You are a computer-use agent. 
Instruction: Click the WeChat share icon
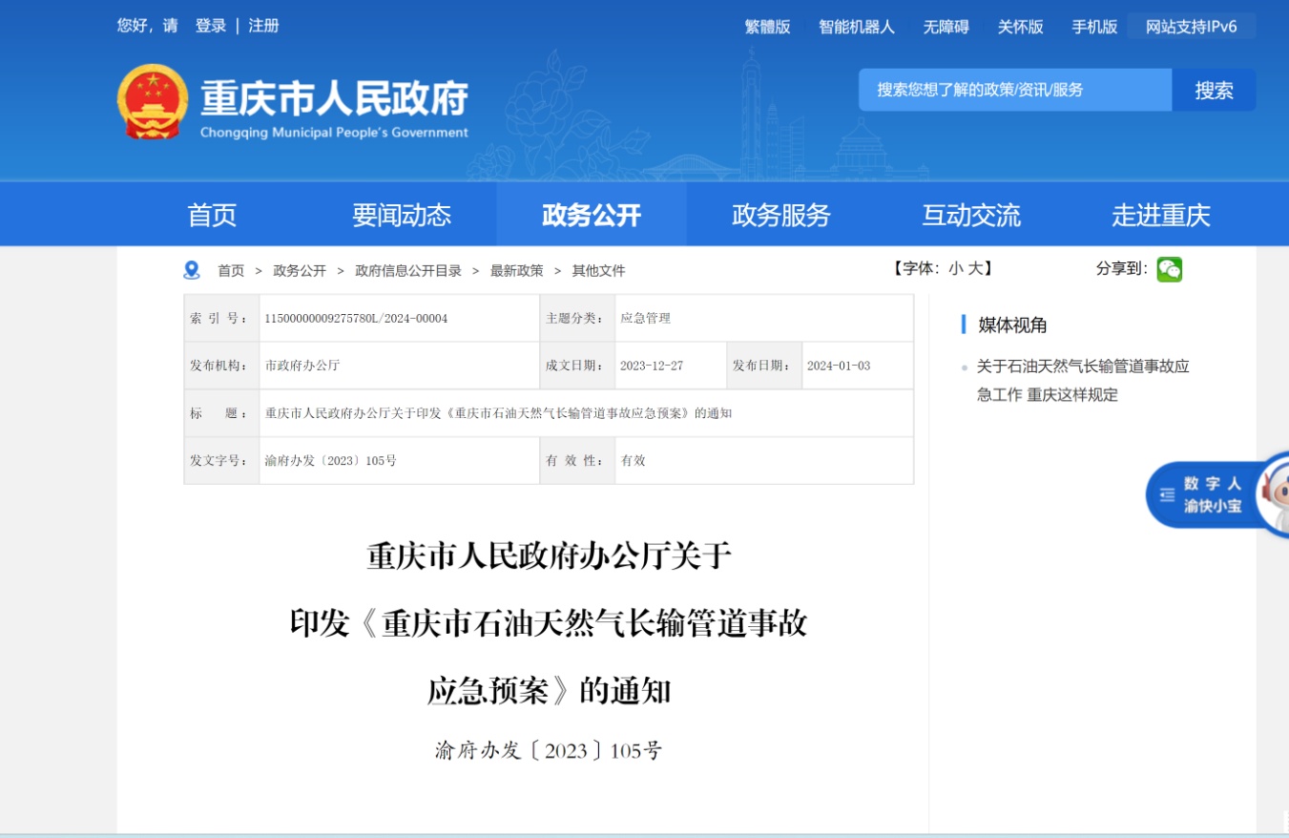[1169, 270]
